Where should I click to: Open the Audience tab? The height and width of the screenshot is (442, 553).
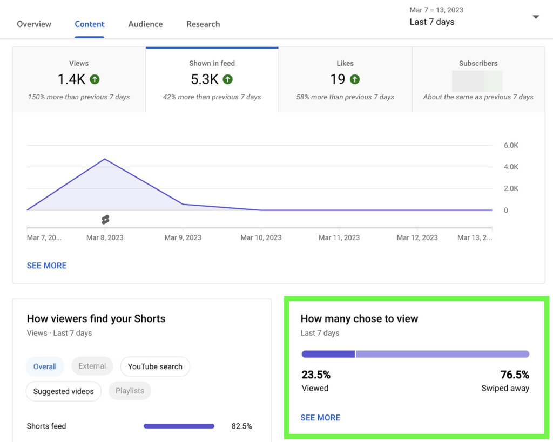(x=145, y=24)
